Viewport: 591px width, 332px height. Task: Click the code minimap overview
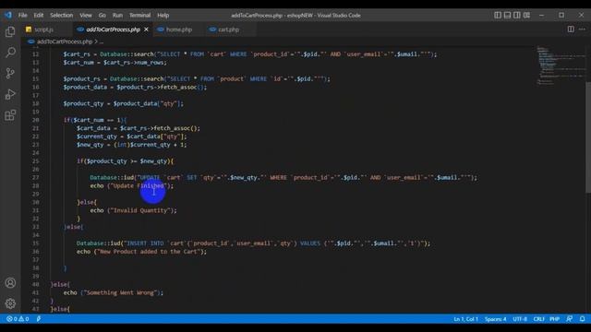pyautogui.click(x=560, y=65)
